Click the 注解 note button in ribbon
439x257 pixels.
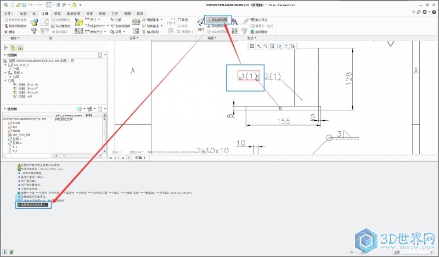tap(116, 20)
